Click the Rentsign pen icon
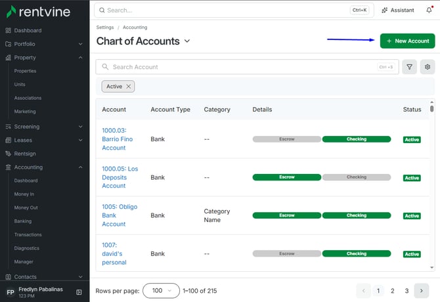440x302 pixels. tap(8, 154)
